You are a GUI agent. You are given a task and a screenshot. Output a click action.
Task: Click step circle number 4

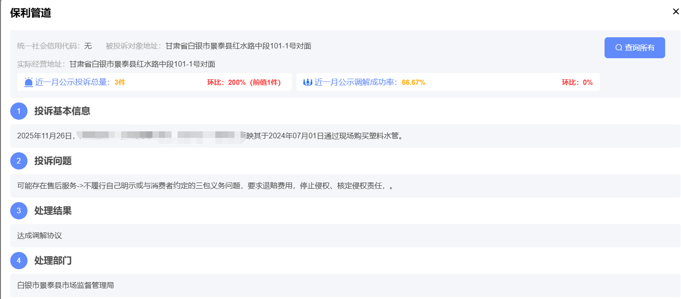19,260
